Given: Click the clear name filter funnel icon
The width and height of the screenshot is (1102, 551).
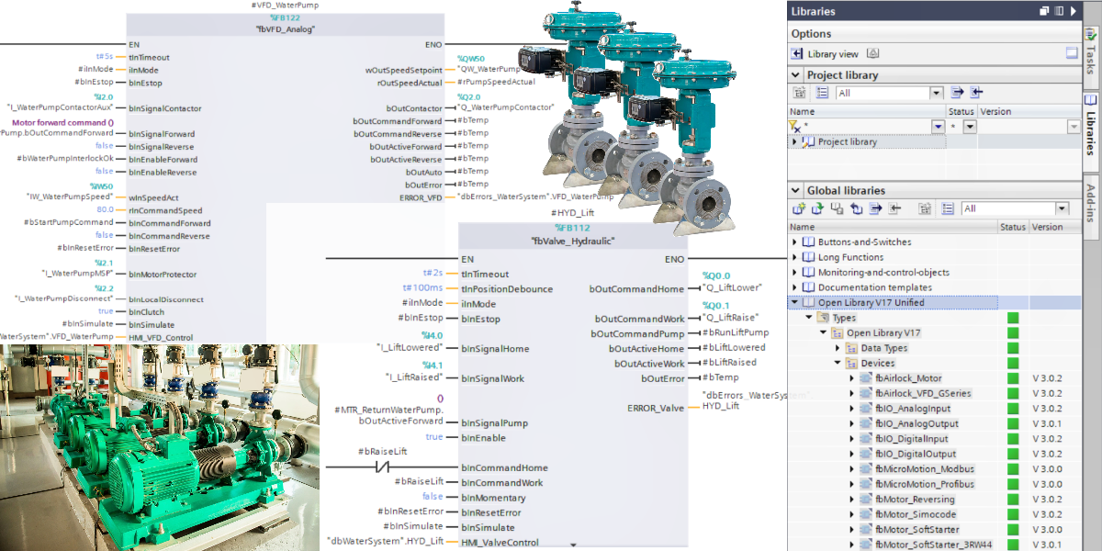Looking at the screenshot, I should point(795,127).
